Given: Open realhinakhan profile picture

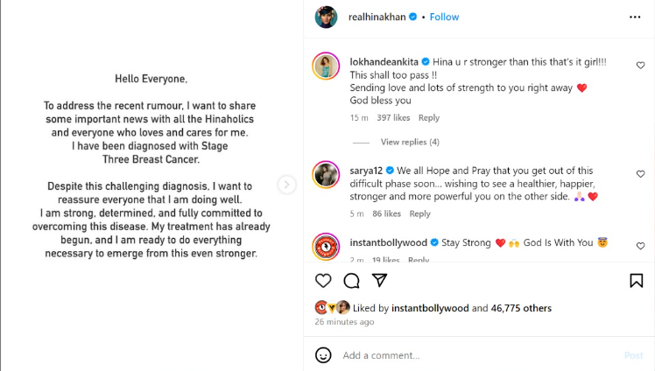Looking at the screenshot, I should pos(326,17).
